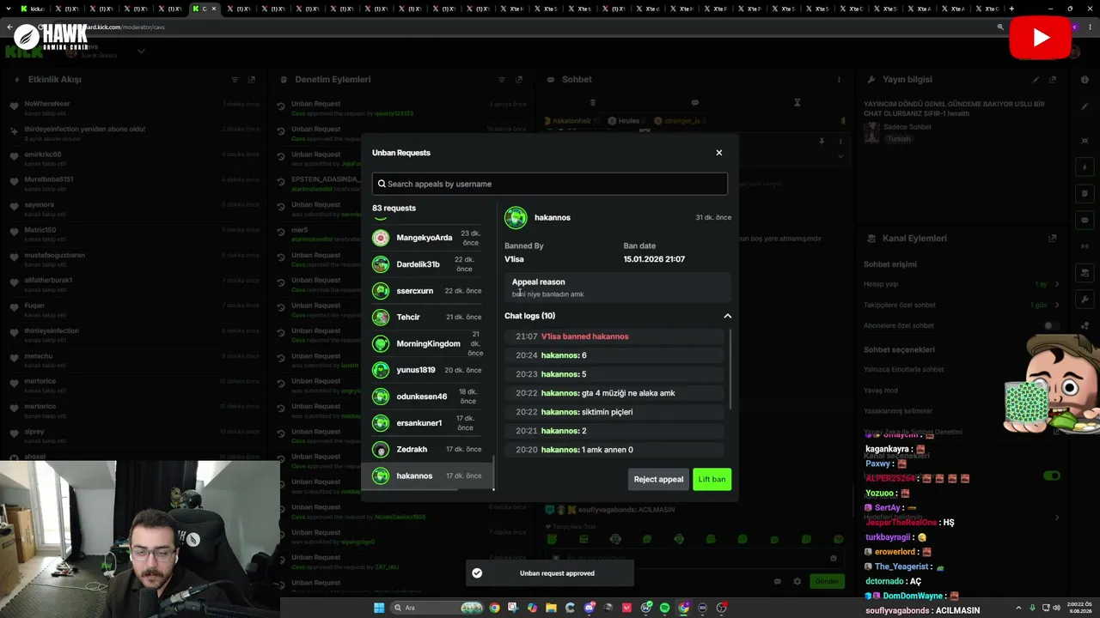1100x618 pixels.
Task: Select ersankuner1 unban request
Action: 427,423
